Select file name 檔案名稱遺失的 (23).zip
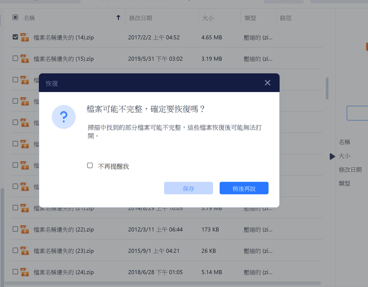368x287 pixels. [x=63, y=251]
